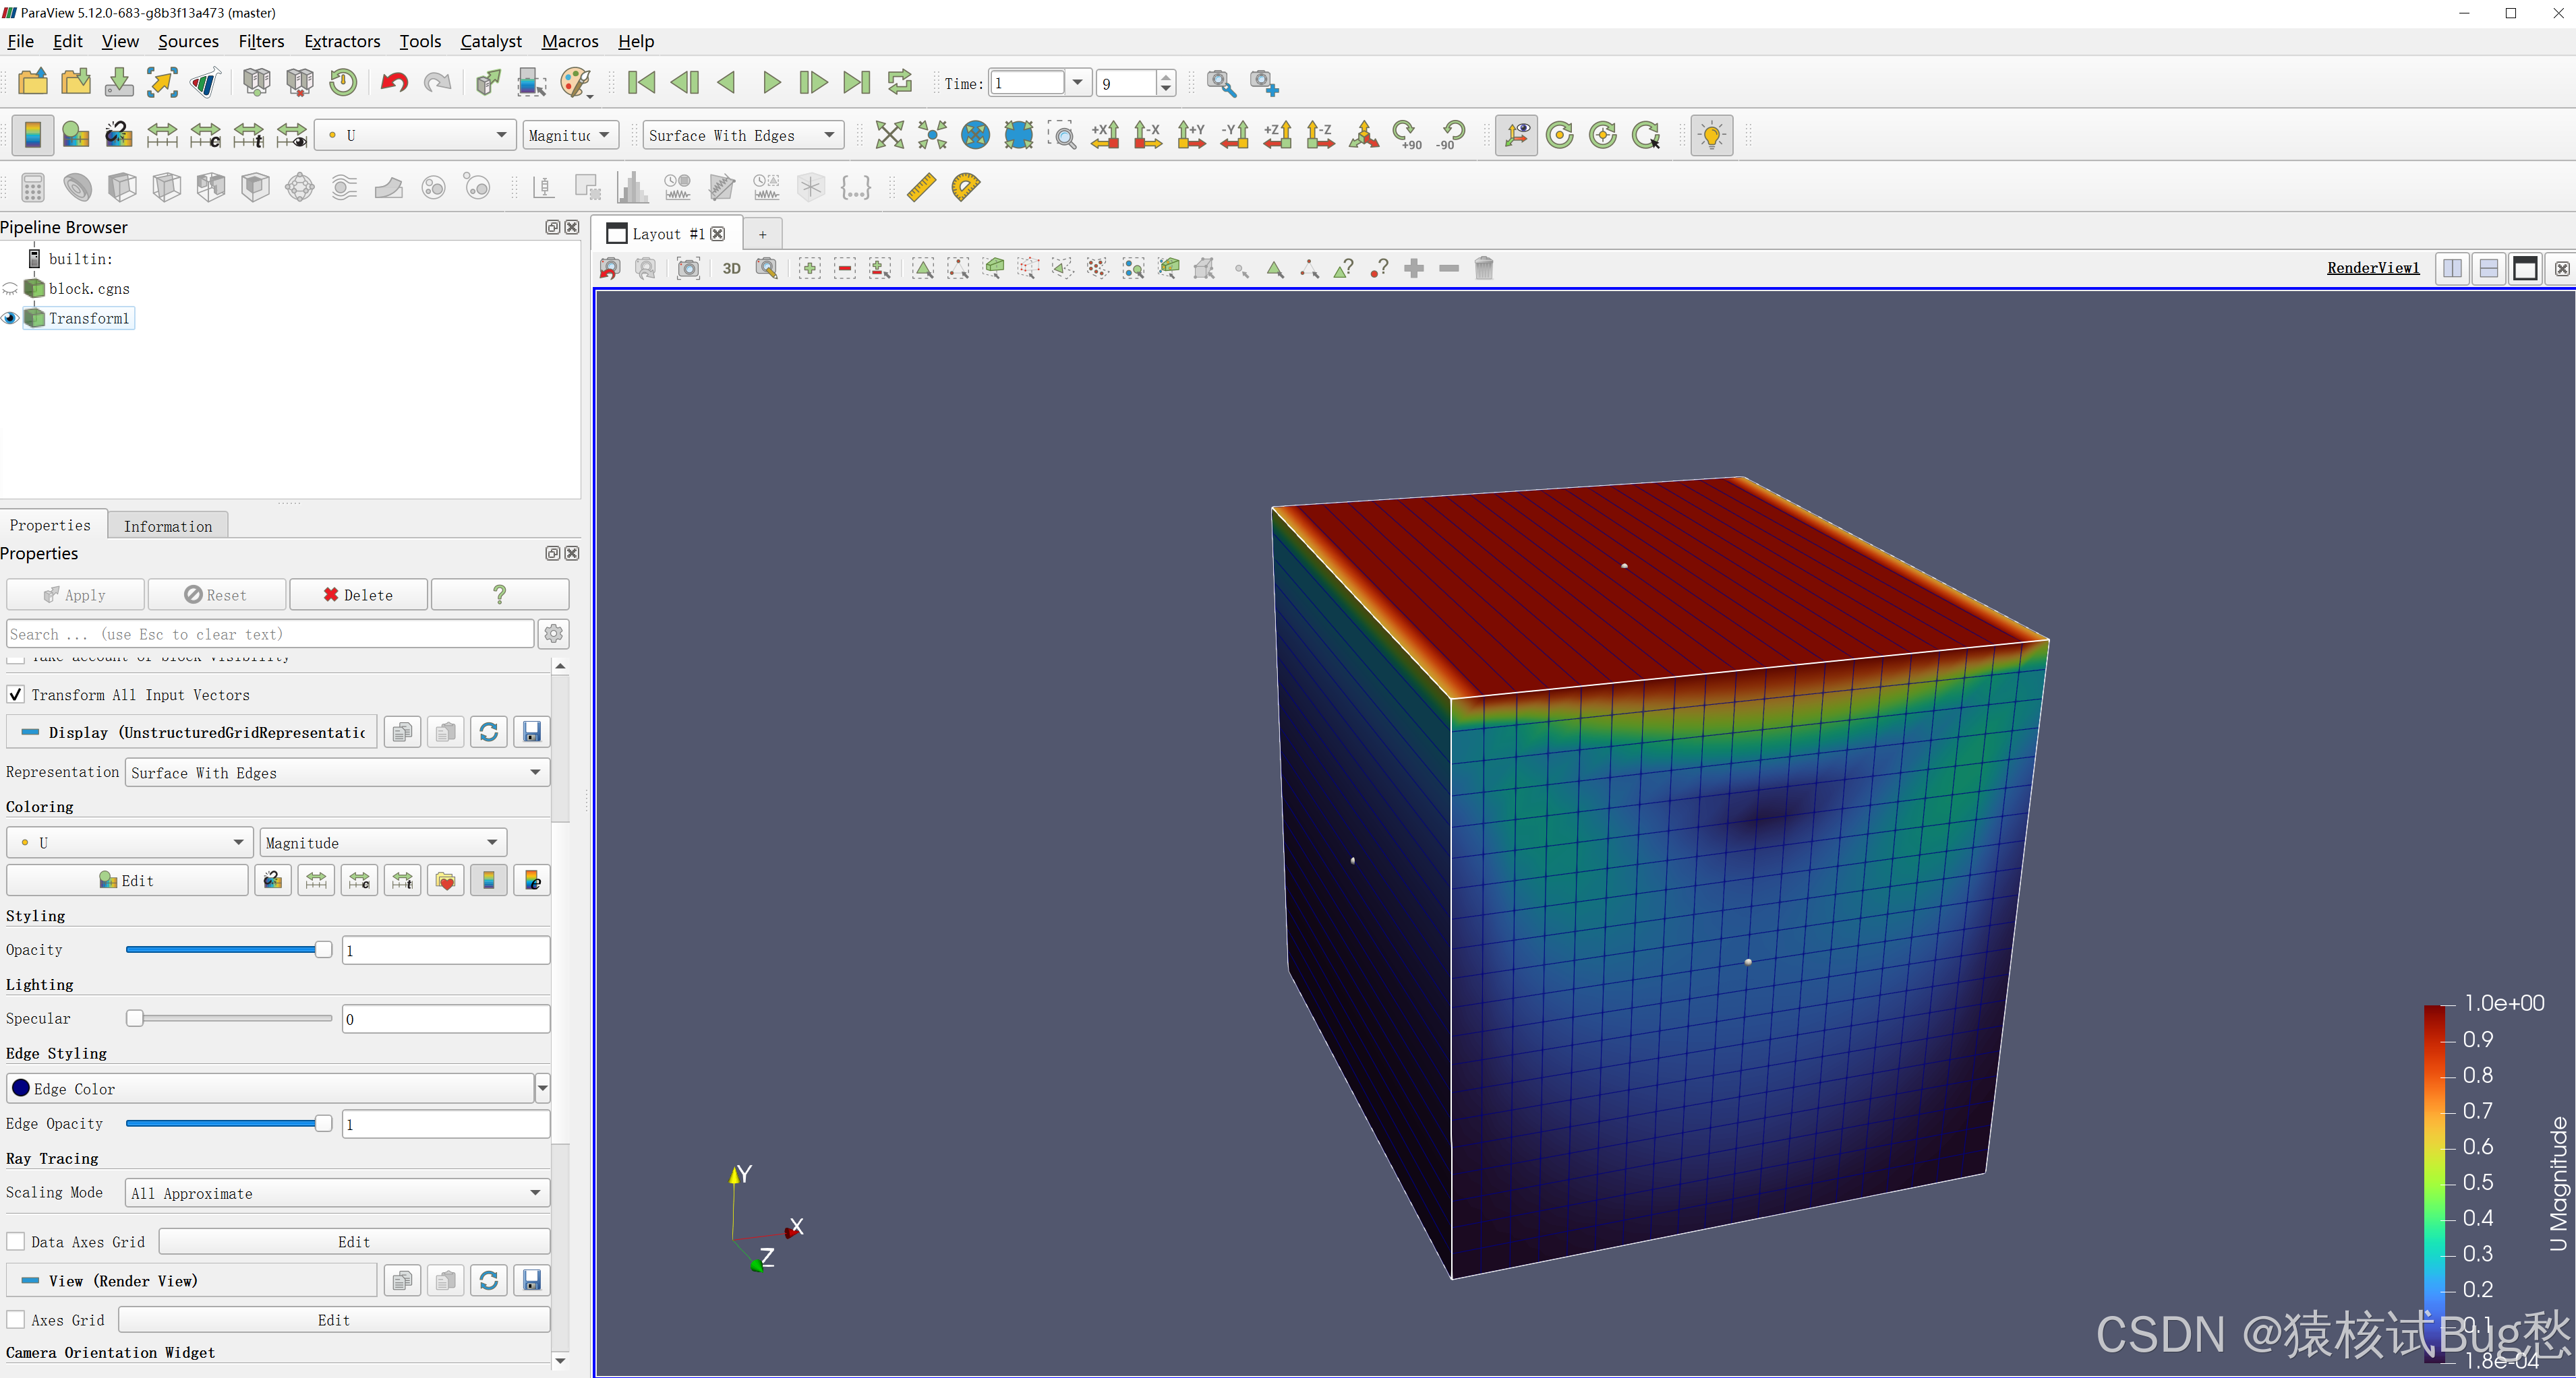Click the Ruler measurement tool icon
Viewport: 2576px width, 1378px height.
(921, 187)
